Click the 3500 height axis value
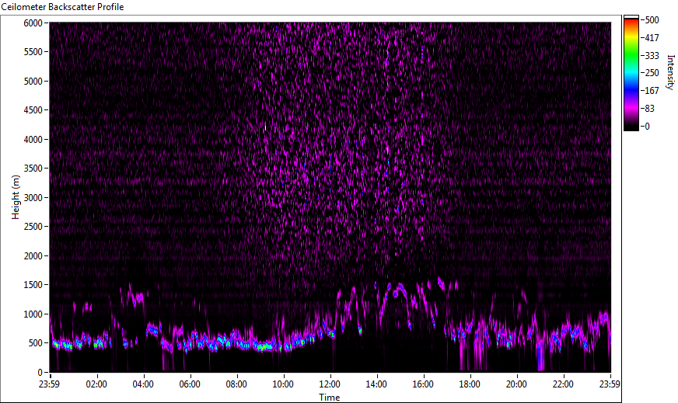 coord(33,168)
